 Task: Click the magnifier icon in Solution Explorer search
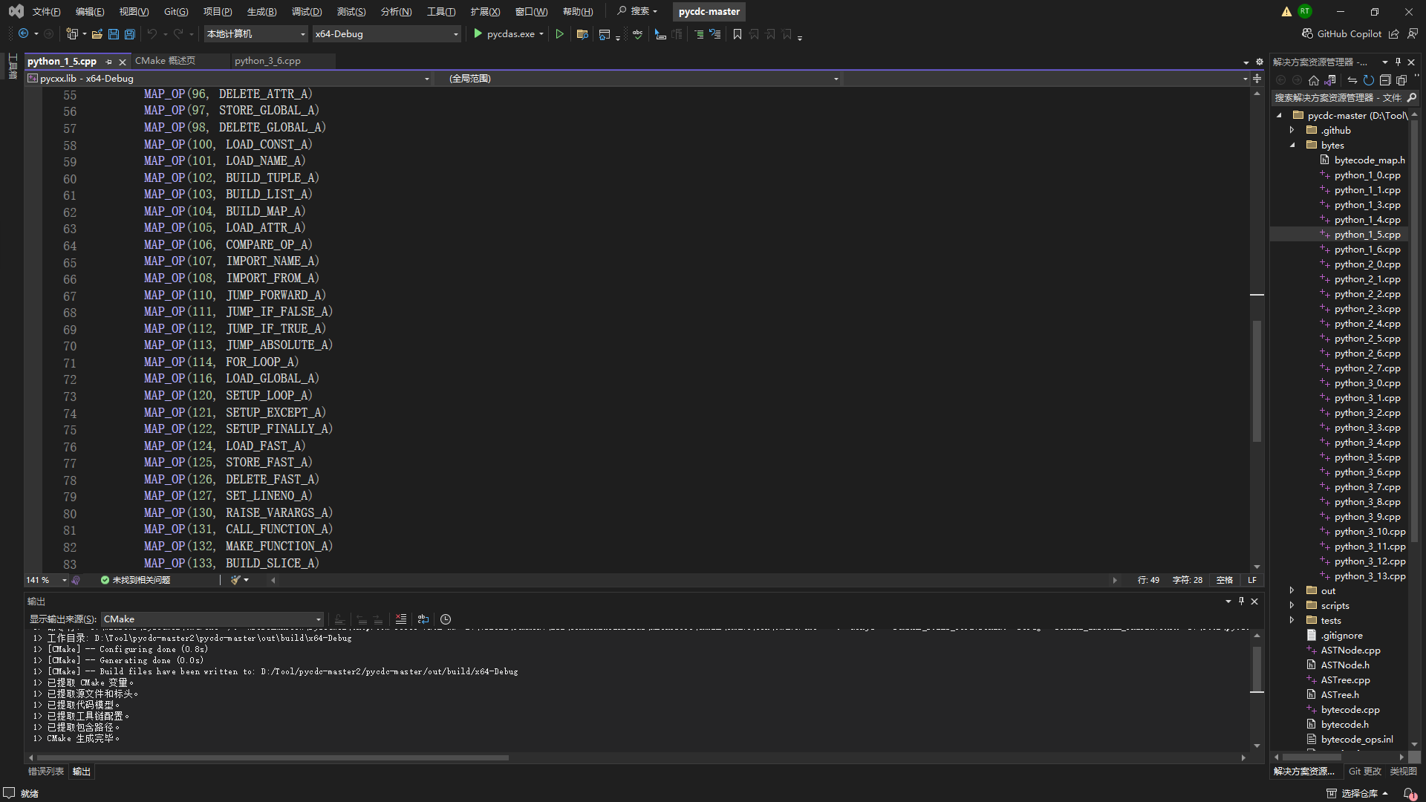point(1412,97)
